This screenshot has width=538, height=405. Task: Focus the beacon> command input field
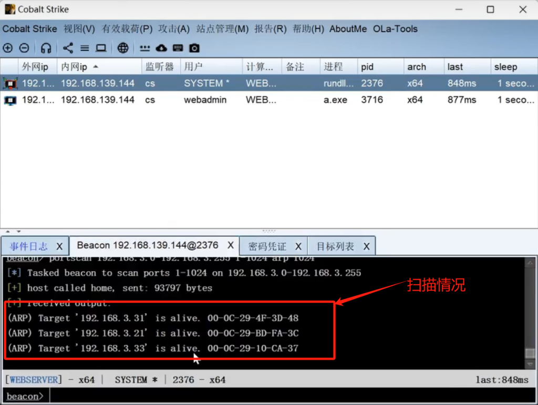(292, 396)
